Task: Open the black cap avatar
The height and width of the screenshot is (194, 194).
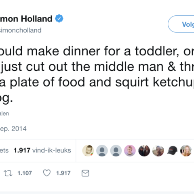Action: click(x=172, y=150)
